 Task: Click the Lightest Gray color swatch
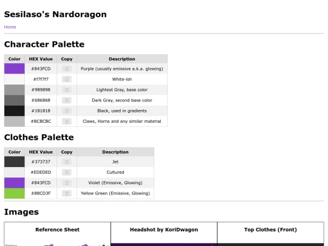pos(15,90)
